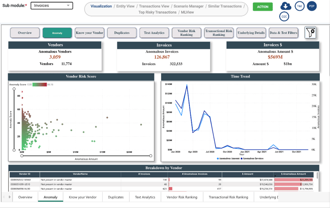Open the Entity View link
The image size is (330, 208).
(125, 6)
